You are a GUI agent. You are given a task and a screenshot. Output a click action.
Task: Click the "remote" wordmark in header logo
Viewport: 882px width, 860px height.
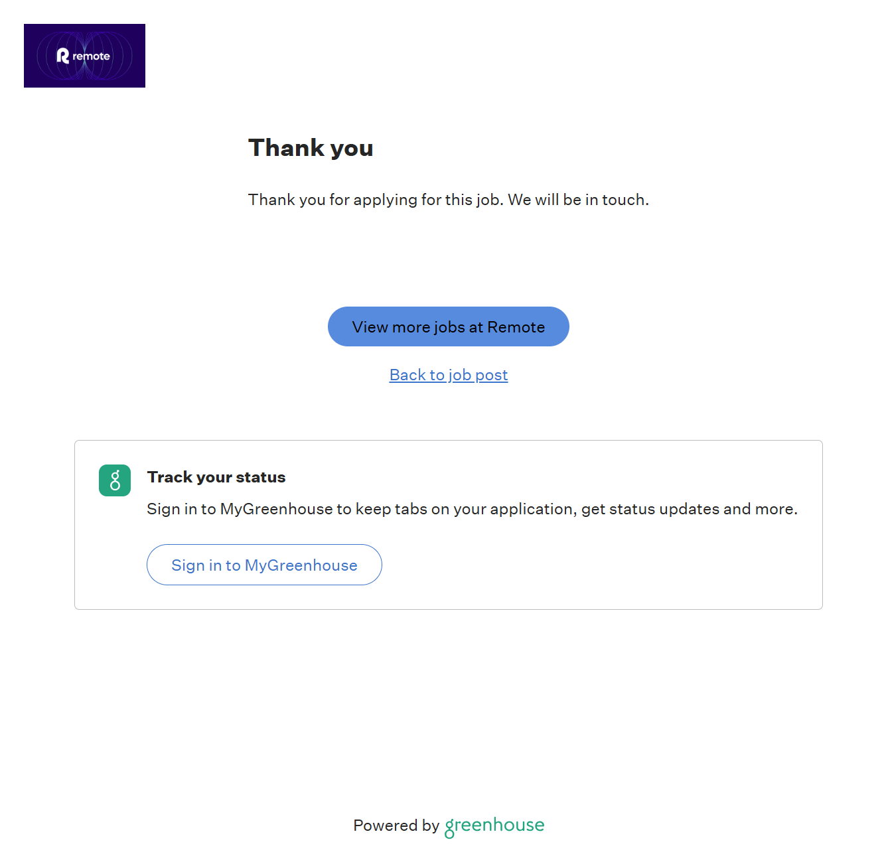92,56
